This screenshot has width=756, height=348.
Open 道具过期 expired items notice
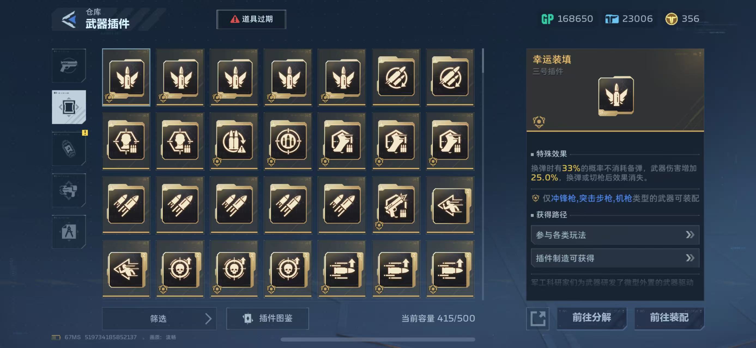point(251,19)
